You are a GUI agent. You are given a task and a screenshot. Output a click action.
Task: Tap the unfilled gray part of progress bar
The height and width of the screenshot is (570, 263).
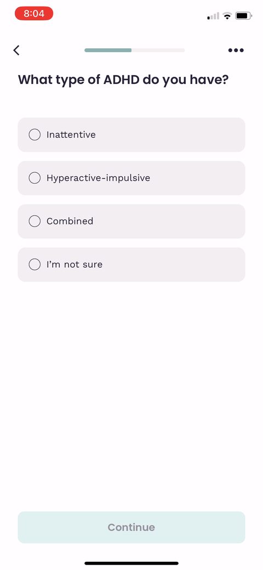click(158, 50)
